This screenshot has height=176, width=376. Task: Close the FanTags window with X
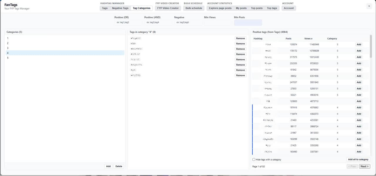point(369,6)
